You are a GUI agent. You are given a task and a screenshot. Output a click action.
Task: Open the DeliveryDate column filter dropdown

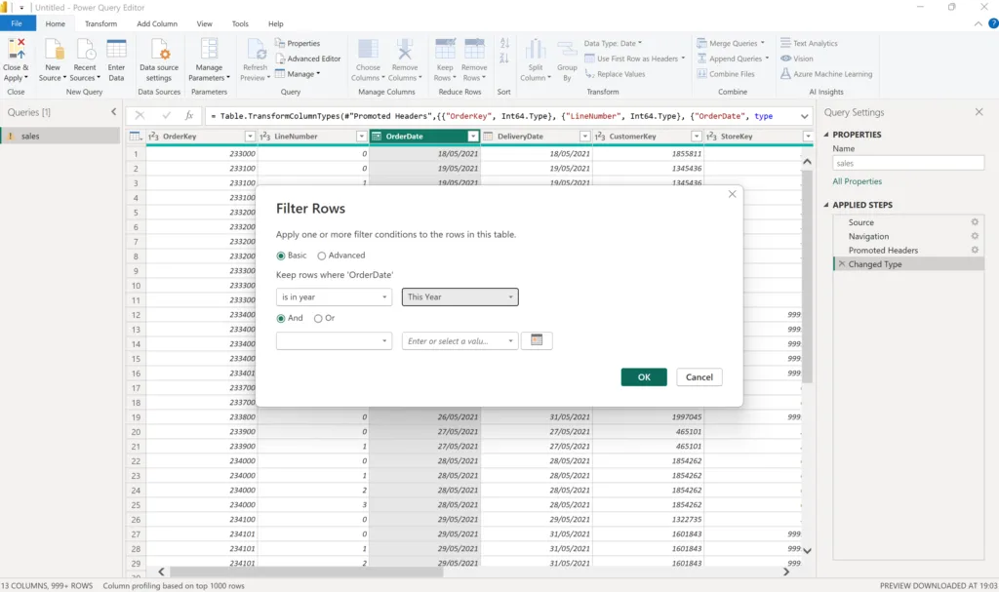click(585, 137)
